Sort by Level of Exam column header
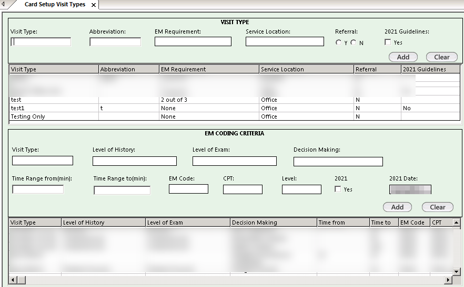Screen dimensions: 464x287 [188, 222]
